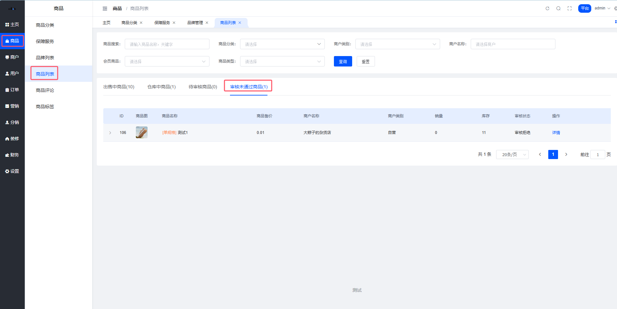This screenshot has height=309, width=617.
Task: Expand row 106 details arrow
Action: pos(110,133)
